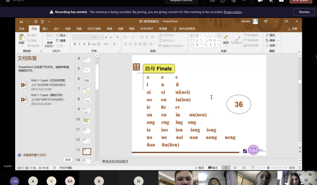Image resolution: width=317 pixels, height=185 pixels.
Task: Open the ACROBAT tab
Action: [x=147, y=29]
